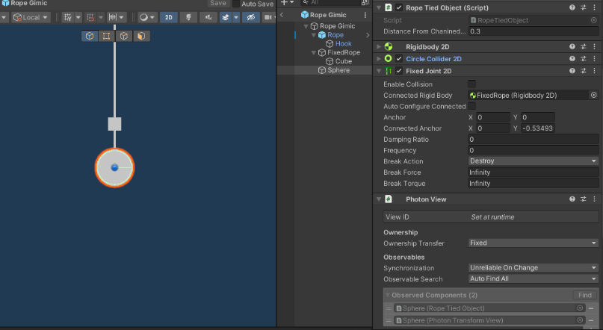This screenshot has width=603, height=330.
Task: Open Rope Tied Object help icon
Action: click(x=572, y=7)
